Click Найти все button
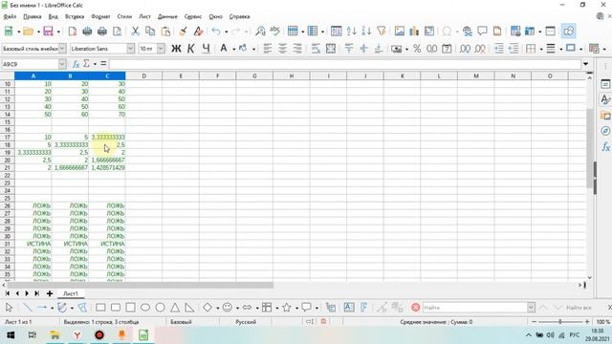This screenshot has width=612, height=344. click(579, 308)
